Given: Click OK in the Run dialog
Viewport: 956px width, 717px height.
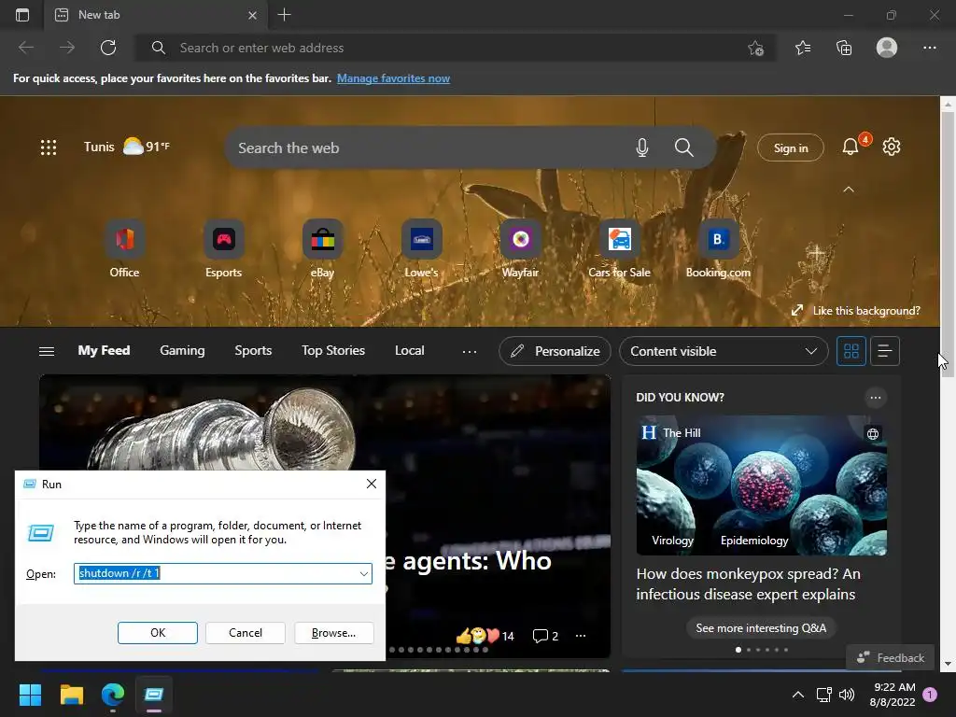Looking at the screenshot, I should point(157,633).
